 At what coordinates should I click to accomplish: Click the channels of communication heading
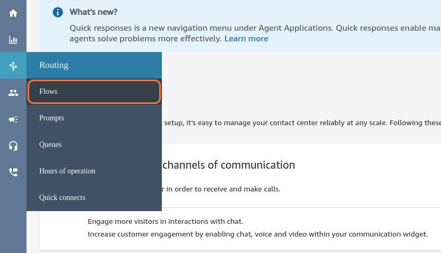point(228,165)
